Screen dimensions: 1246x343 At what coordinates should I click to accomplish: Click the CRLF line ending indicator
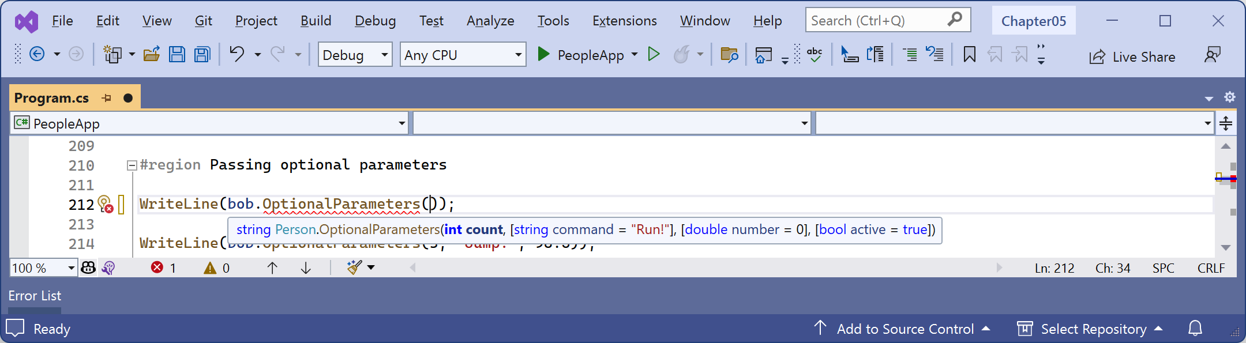click(1211, 268)
